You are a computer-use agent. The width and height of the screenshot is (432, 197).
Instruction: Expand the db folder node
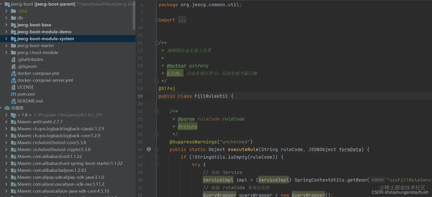[6, 18]
